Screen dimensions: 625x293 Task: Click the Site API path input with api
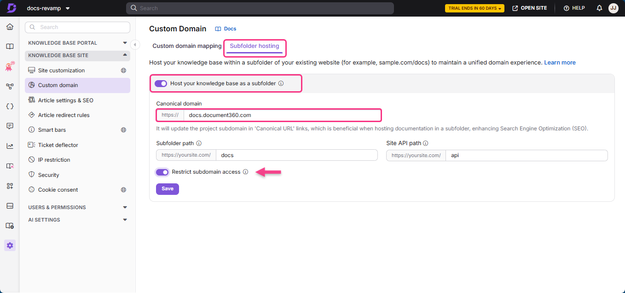click(x=527, y=155)
